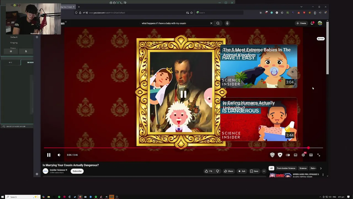Pause the video with the player pause button
Image resolution: width=353 pixels, height=199 pixels.
pyautogui.click(x=49, y=155)
